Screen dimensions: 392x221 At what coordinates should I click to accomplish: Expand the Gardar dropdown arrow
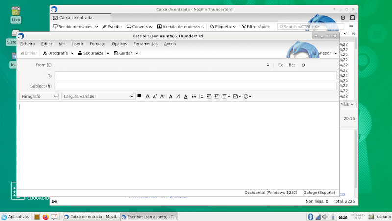click(x=137, y=53)
